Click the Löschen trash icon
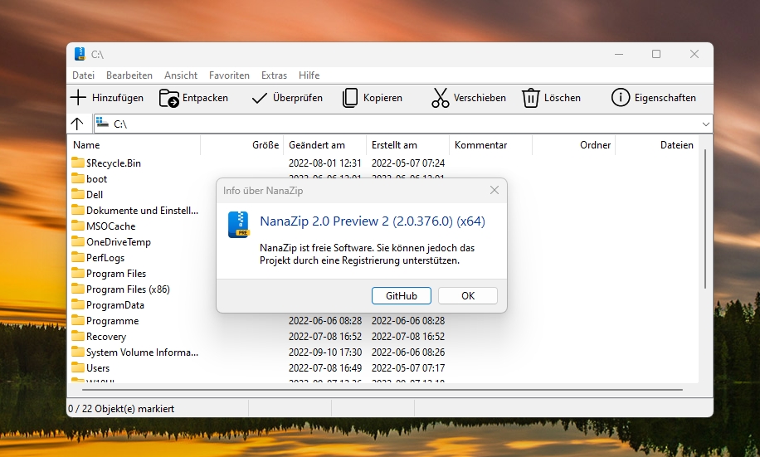The height and width of the screenshot is (457, 760). coord(531,98)
